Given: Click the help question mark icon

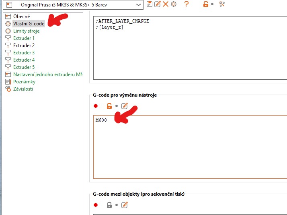Looking at the screenshot, I should click(186, 4).
